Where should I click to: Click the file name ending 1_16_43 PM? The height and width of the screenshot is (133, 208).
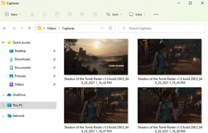point(96,81)
